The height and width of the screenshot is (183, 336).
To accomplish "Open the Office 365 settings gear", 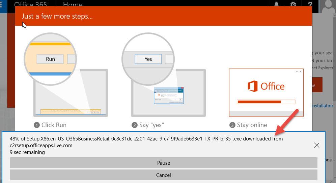I will pos(293,4).
